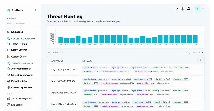Open Tenant Management
Viewport: 214px width, 111px height.
point(20,98)
